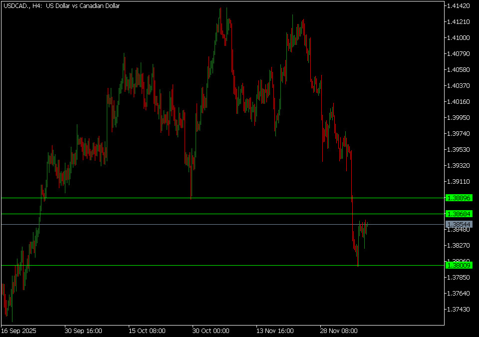This screenshot has height=337, width=479.
Task: Click the 15 Oct 08:00 time label
Action: 147,331
